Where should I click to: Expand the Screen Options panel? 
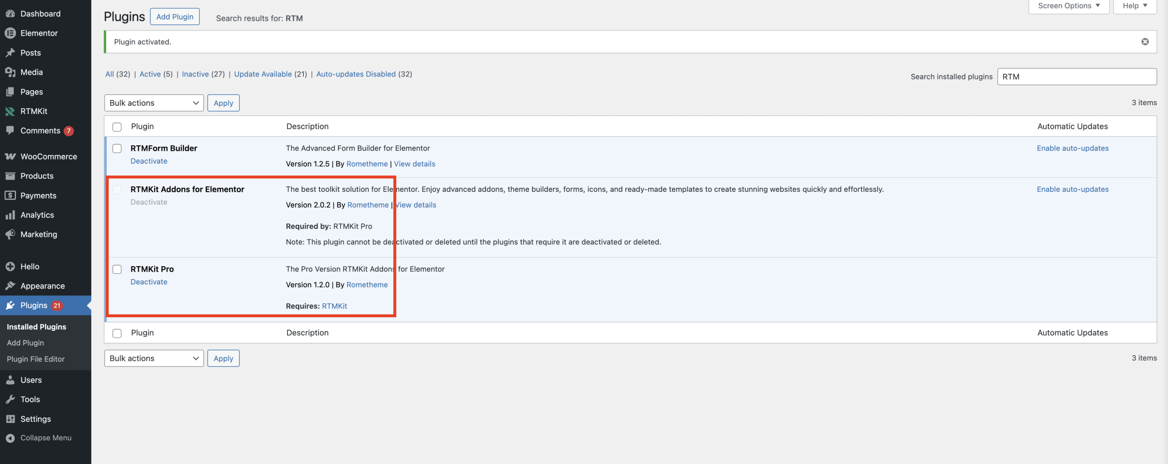point(1069,6)
